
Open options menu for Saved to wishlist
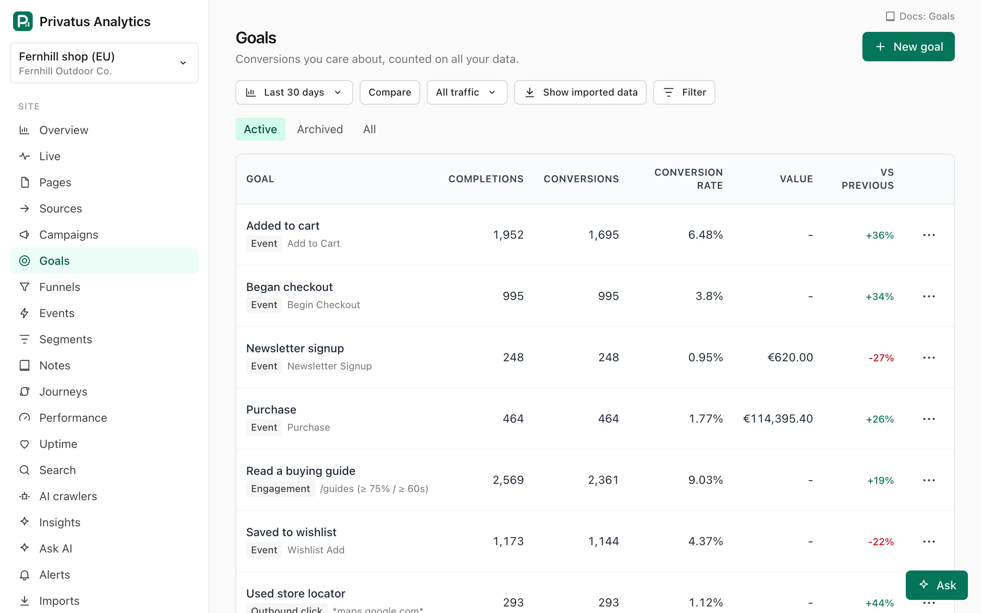(x=929, y=541)
